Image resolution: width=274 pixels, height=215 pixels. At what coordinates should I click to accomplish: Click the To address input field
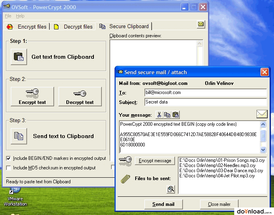206,92
